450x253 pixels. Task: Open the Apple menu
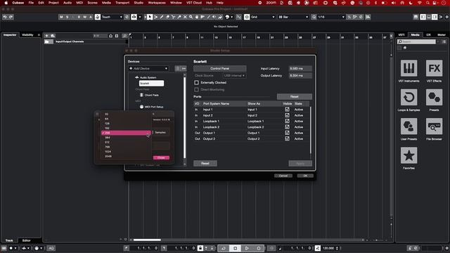click(6, 3)
